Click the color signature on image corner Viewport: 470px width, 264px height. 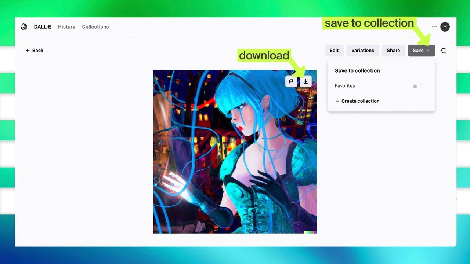(310, 232)
